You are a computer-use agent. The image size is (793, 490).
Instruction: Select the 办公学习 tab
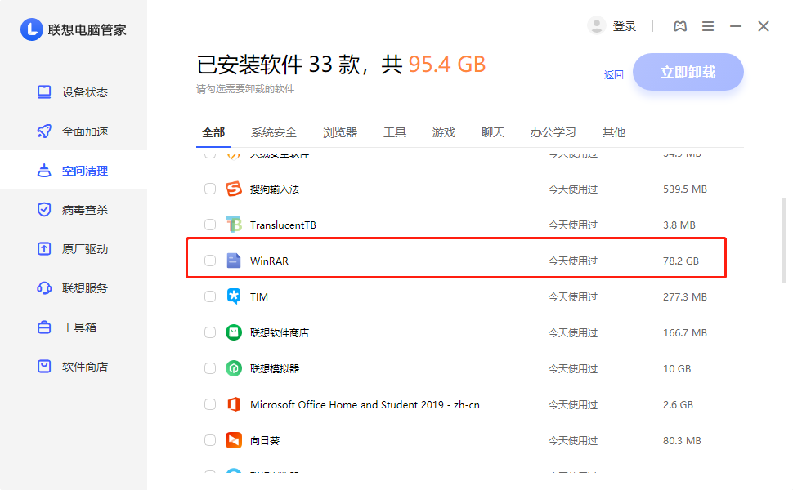pos(553,132)
